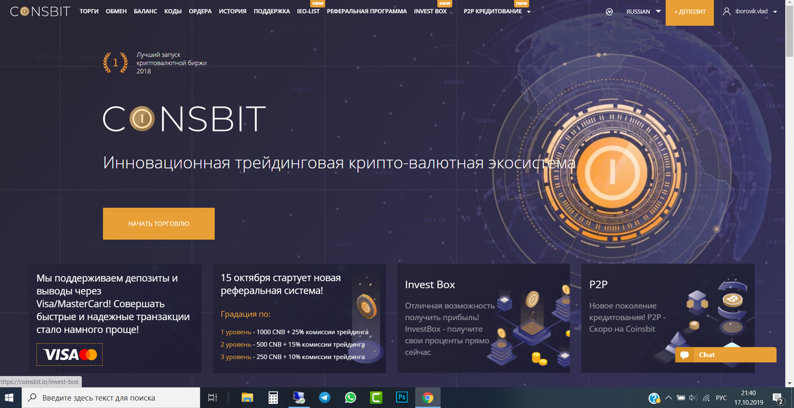The image size is (794, 408).
Task: Click the Visa MasterCard logo badge
Action: click(x=70, y=356)
